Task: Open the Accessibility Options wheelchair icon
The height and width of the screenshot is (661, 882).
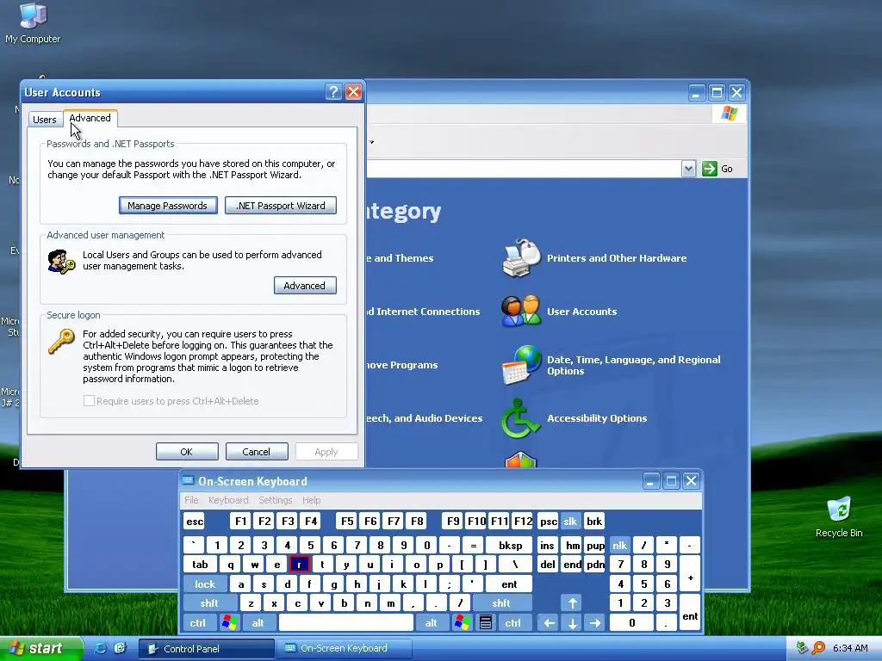Action: pos(521,418)
